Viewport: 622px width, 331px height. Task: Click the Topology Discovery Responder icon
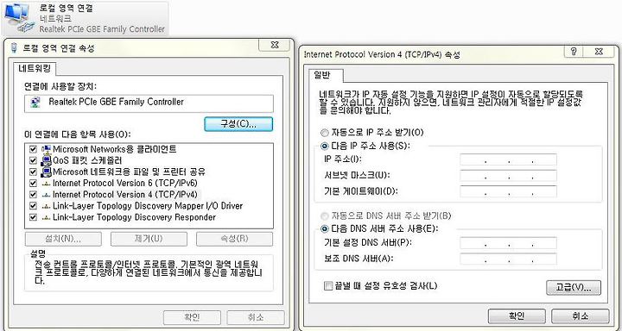(x=47, y=217)
